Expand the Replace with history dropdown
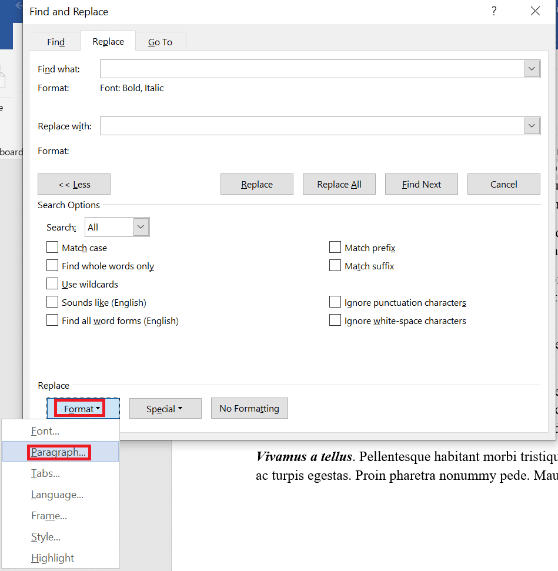 tap(532, 126)
